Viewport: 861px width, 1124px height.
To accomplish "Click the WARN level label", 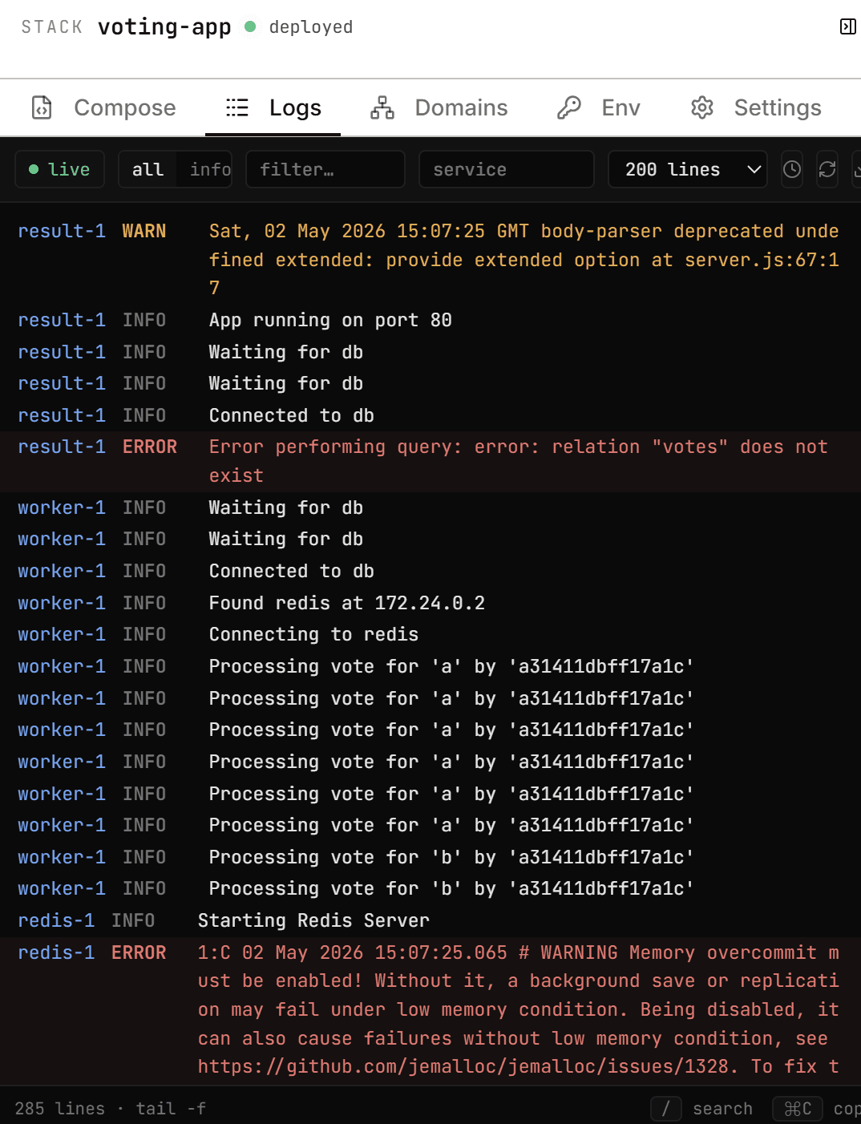I will pyautogui.click(x=144, y=231).
